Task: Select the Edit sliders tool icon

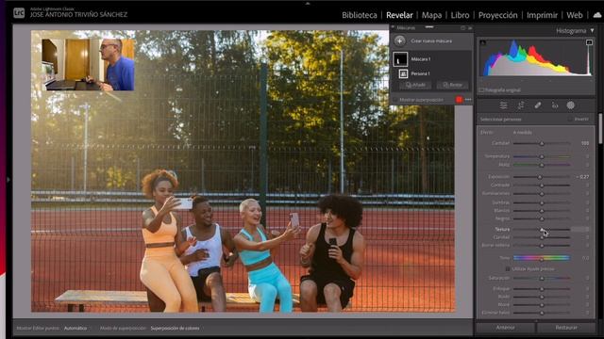Action: (x=503, y=105)
